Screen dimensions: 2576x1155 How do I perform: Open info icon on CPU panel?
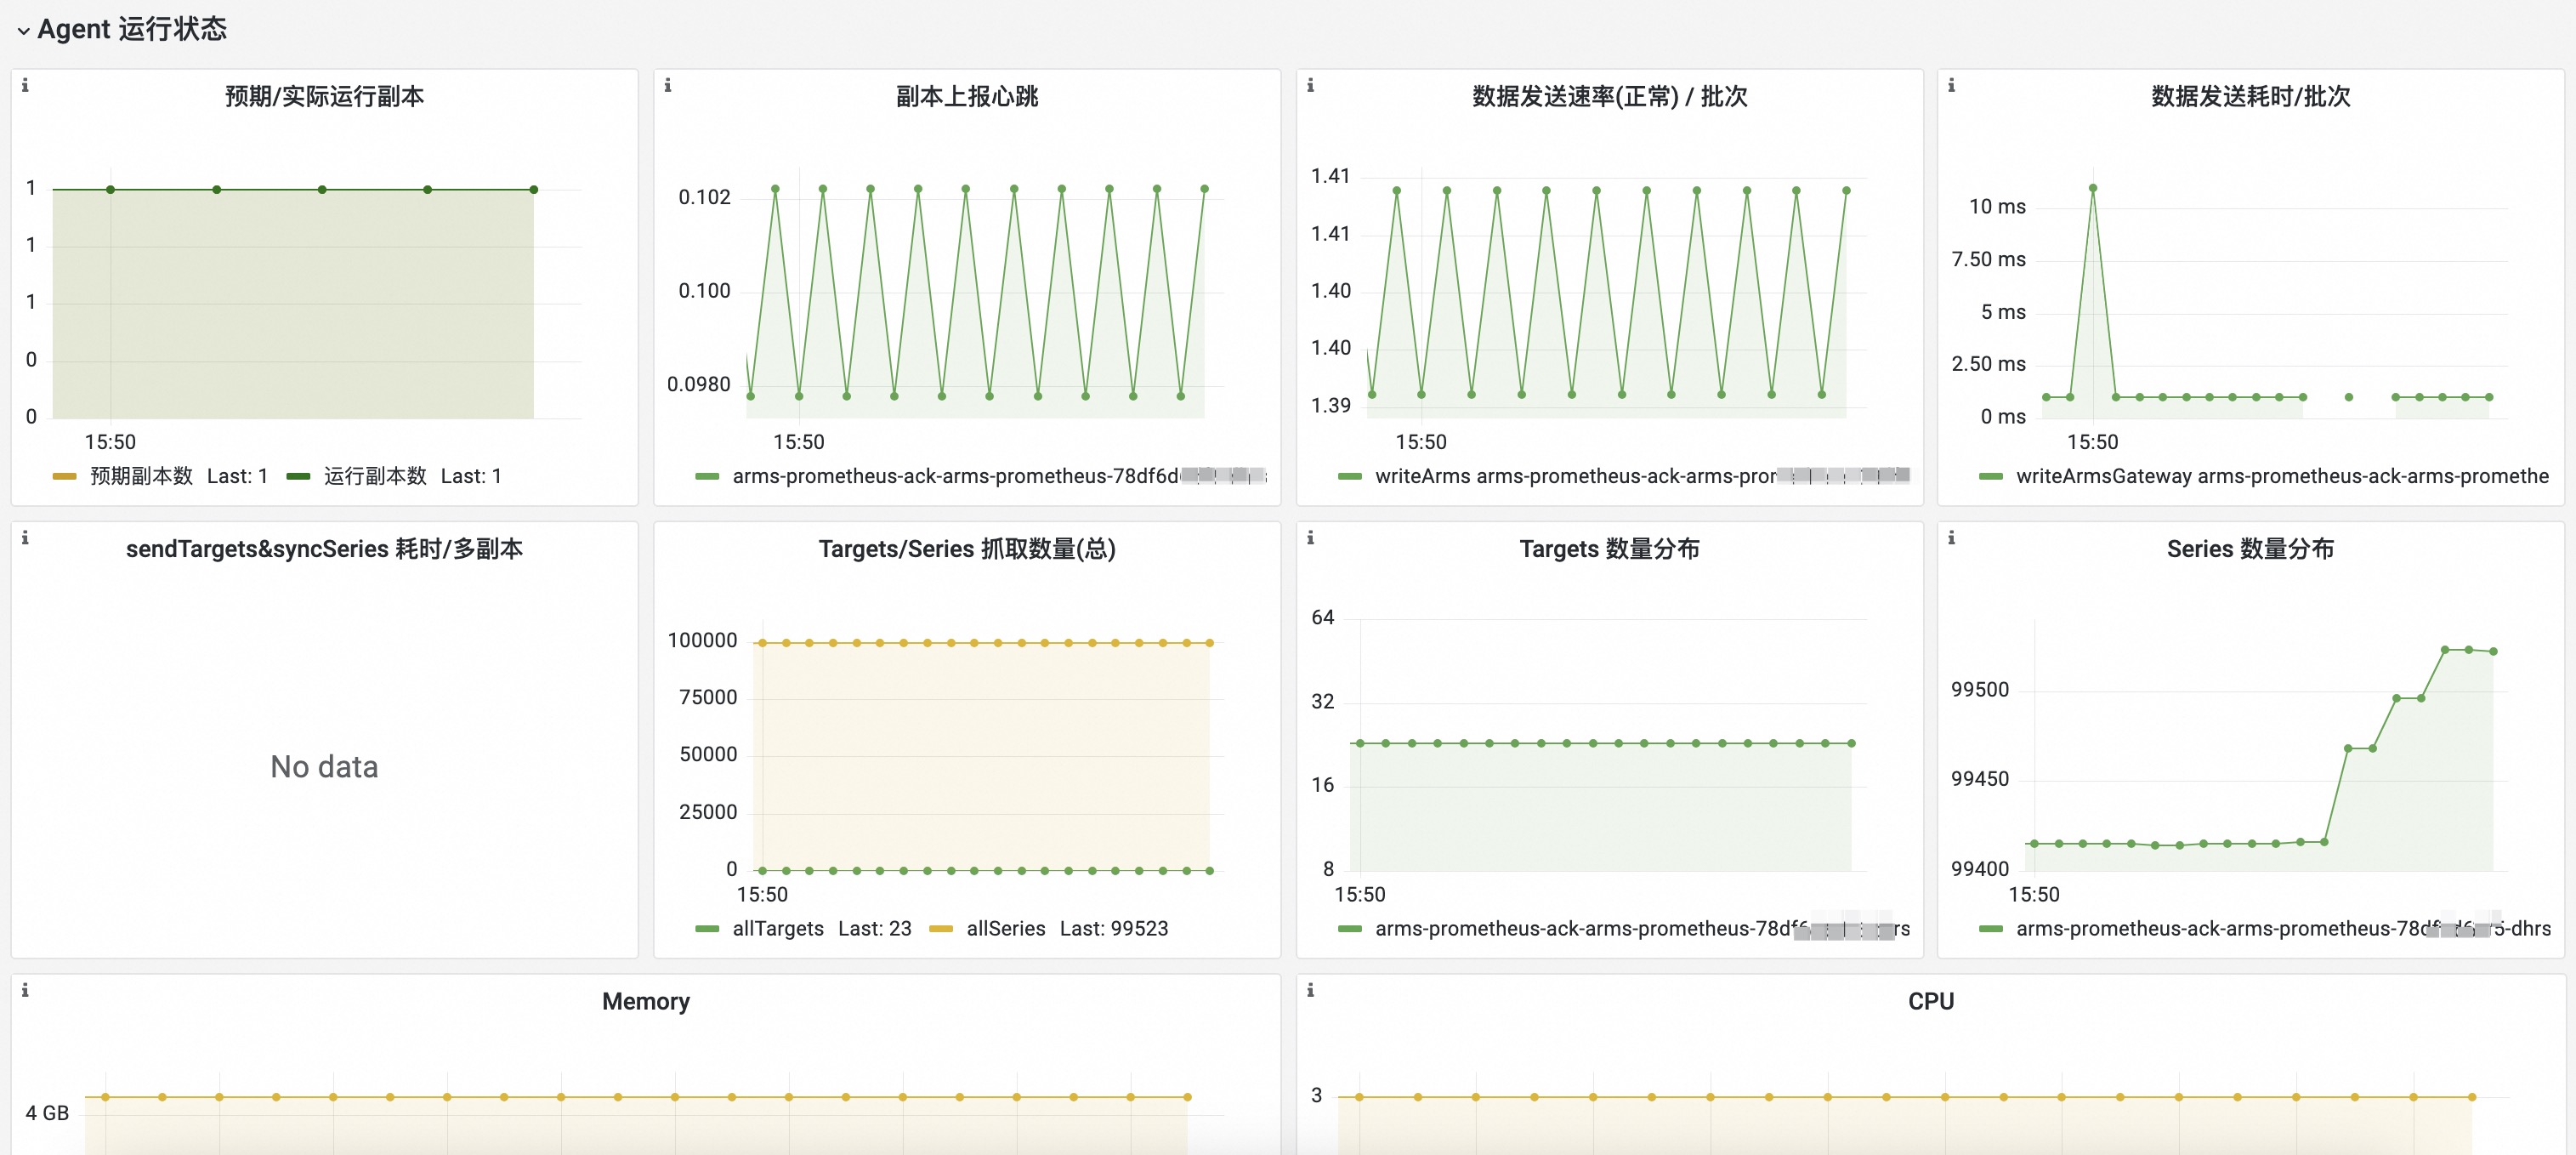tap(1310, 990)
